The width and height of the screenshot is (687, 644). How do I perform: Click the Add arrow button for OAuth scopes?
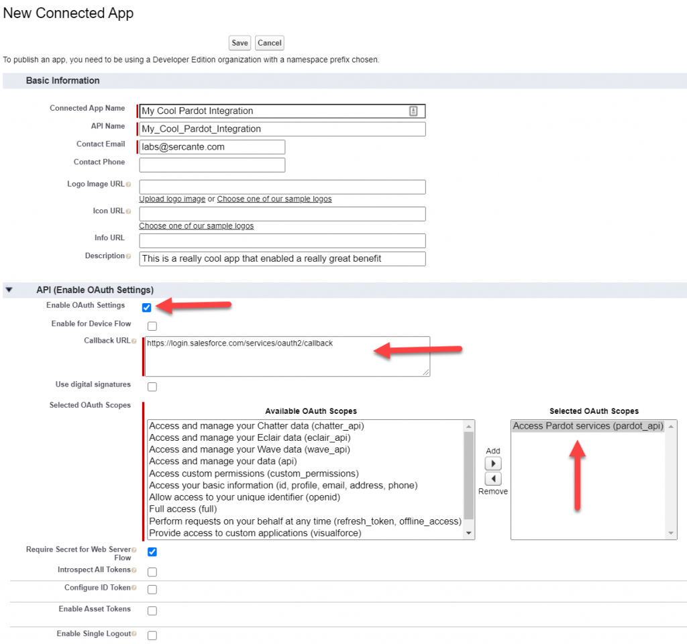coord(493,464)
